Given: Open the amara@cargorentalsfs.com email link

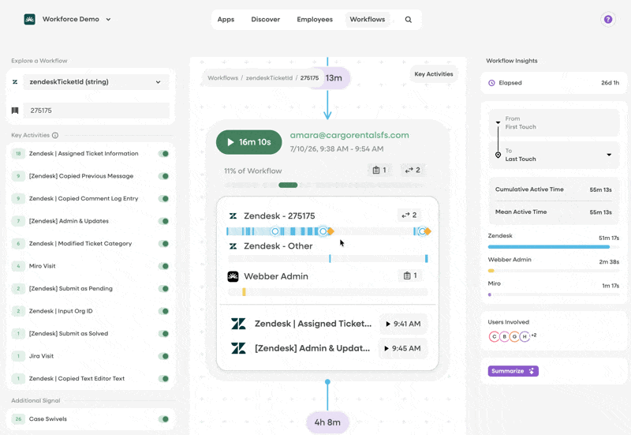Looking at the screenshot, I should coord(349,135).
